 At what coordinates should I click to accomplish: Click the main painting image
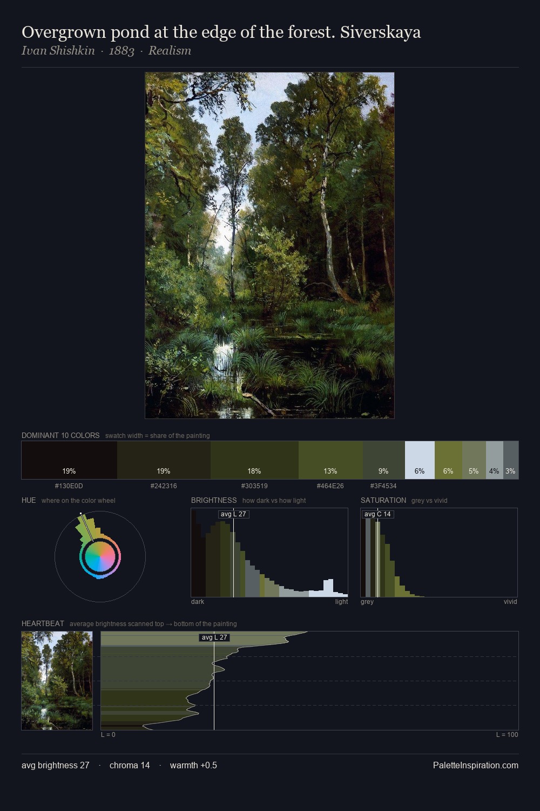click(269, 245)
